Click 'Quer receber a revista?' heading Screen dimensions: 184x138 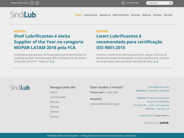pos(106,87)
